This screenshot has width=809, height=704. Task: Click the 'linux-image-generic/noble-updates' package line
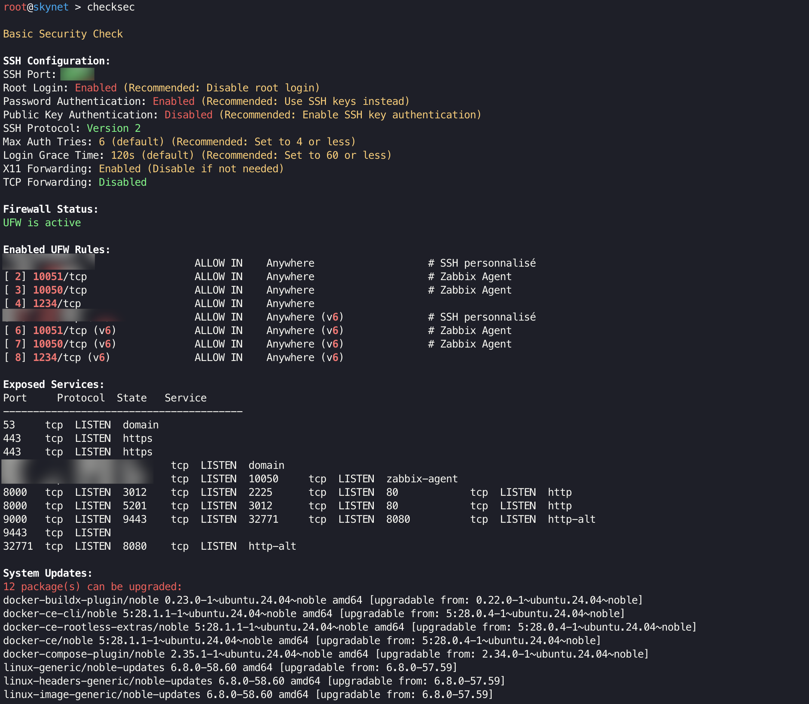(102, 694)
